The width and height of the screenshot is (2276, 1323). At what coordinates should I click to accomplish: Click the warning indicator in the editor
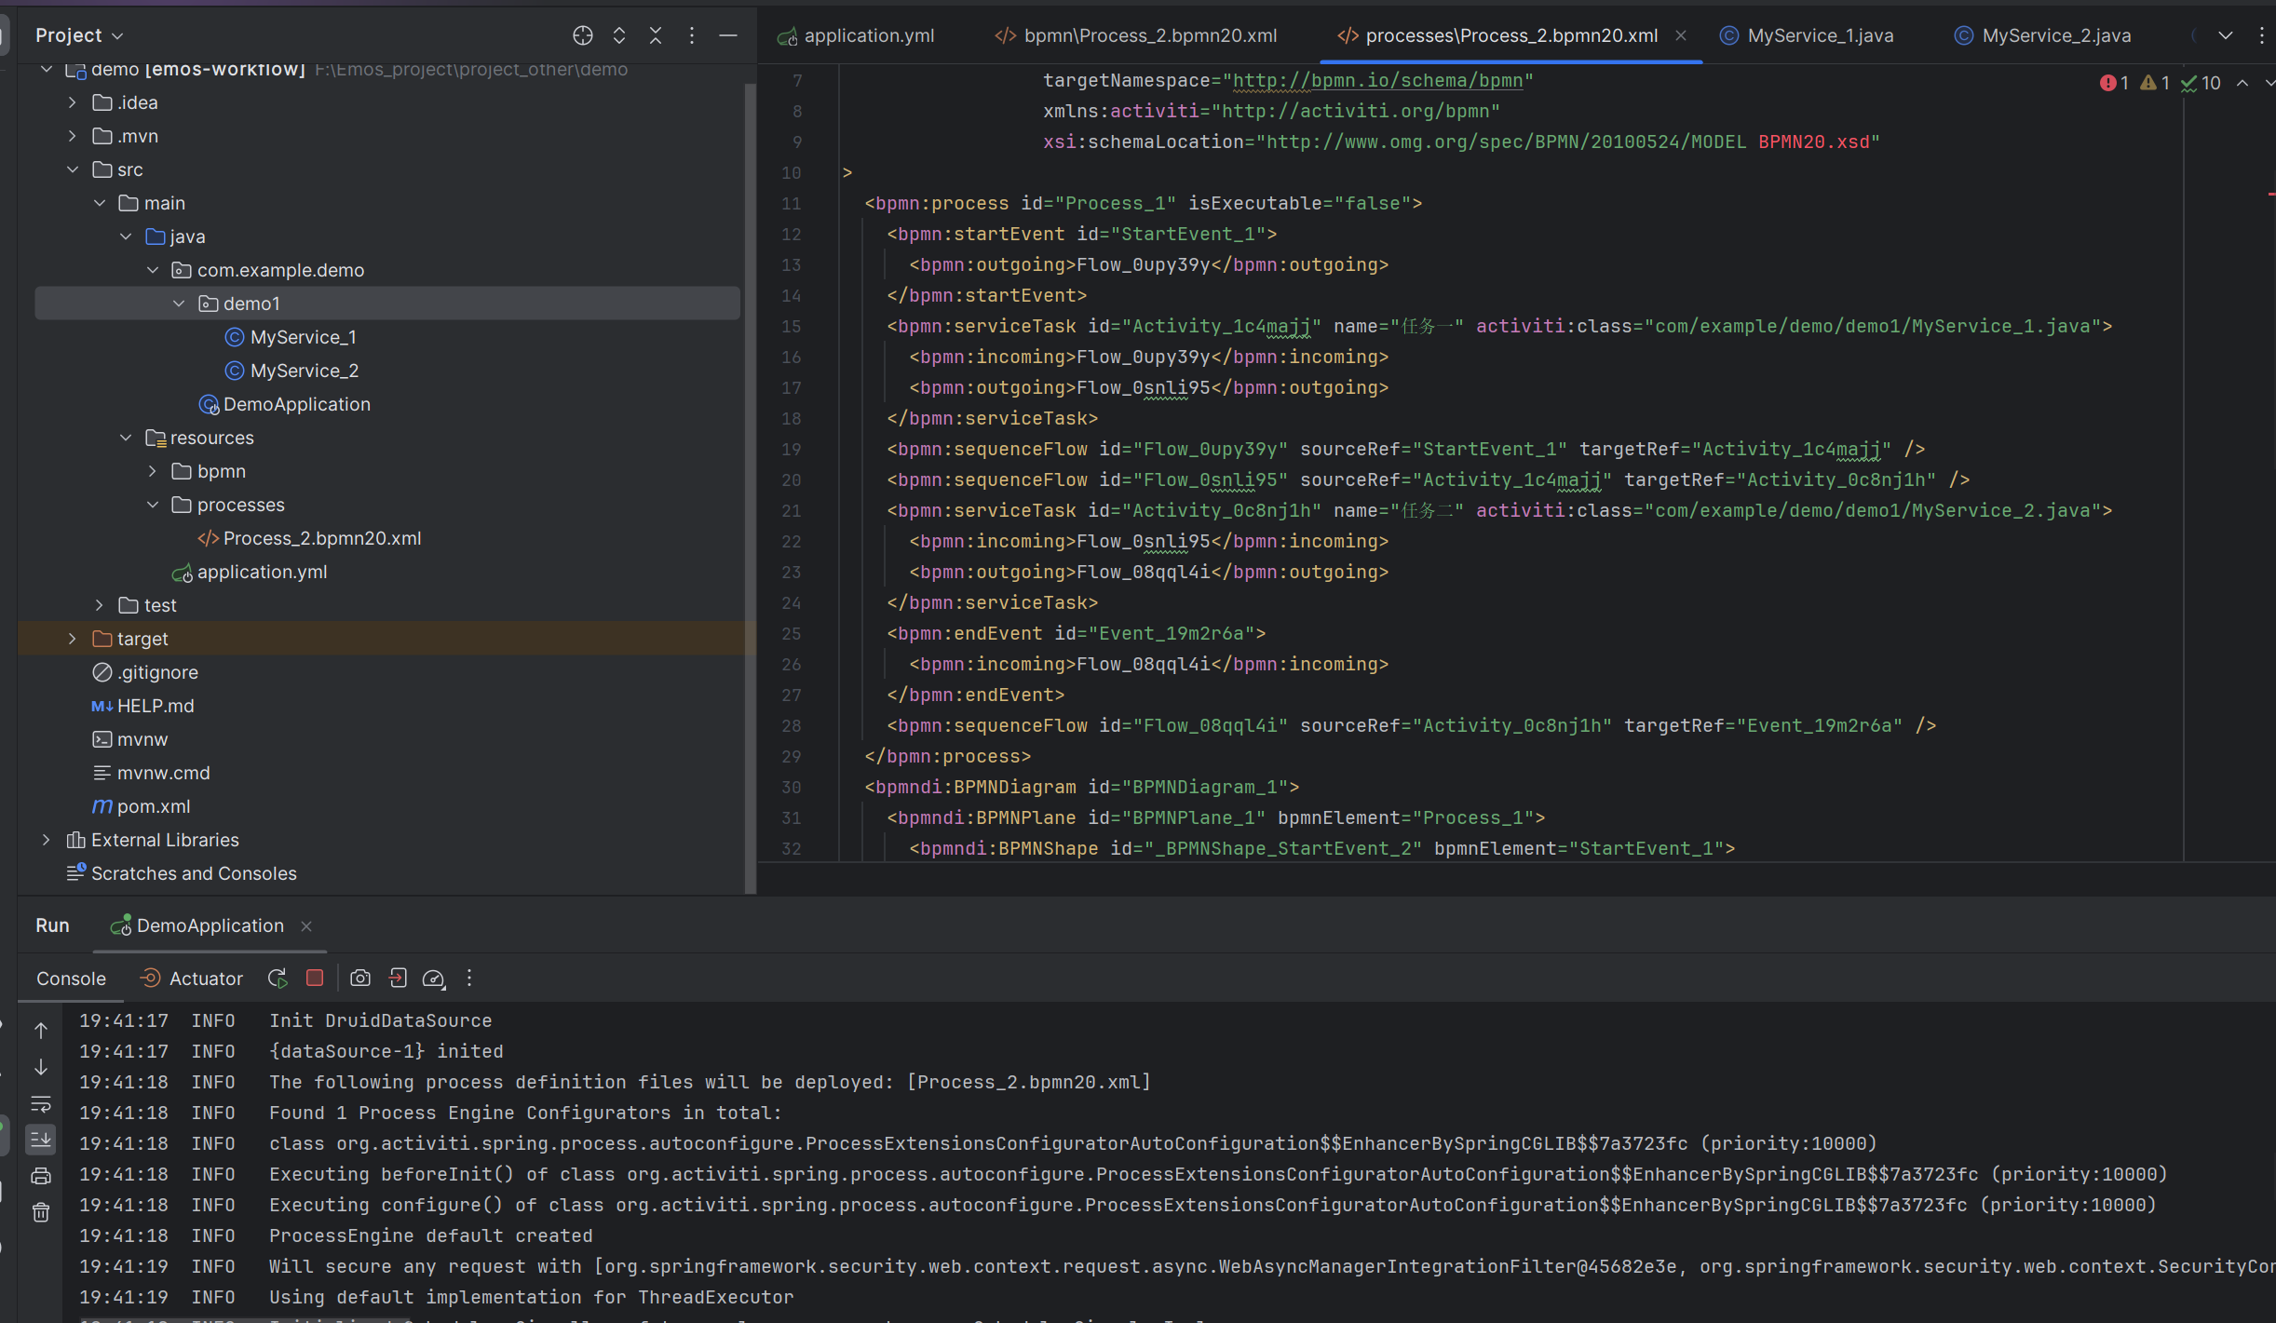(x=2155, y=83)
